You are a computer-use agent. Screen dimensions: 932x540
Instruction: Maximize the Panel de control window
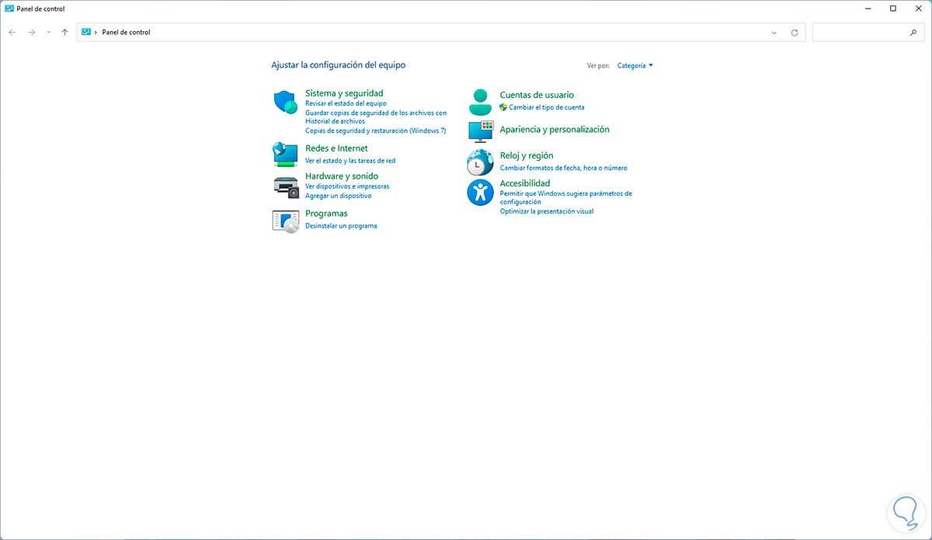[x=893, y=9]
